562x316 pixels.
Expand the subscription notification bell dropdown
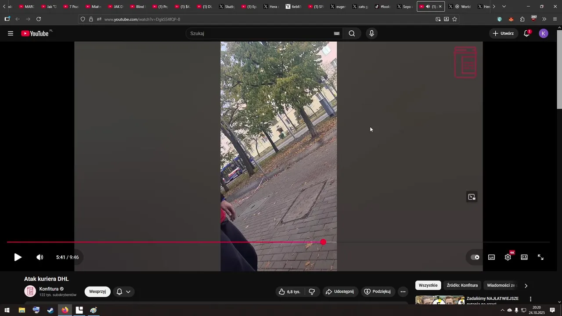pyautogui.click(x=123, y=291)
